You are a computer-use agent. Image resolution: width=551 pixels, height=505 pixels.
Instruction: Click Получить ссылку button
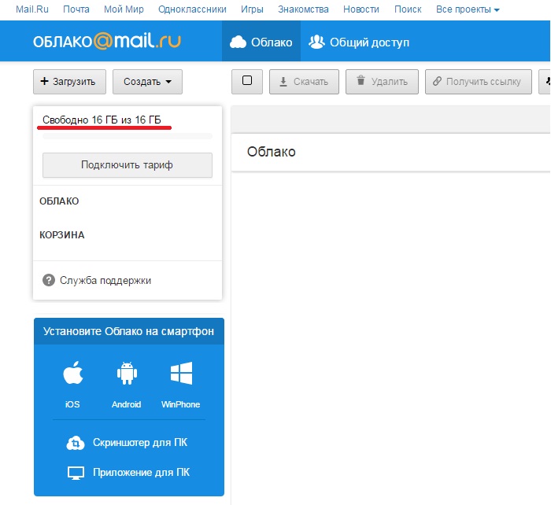[479, 82]
